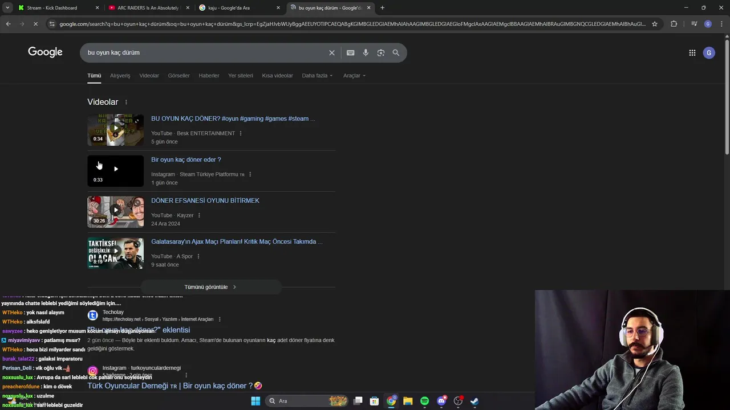Image resolution: width=730 pixels, height=410 pixels.
Task: Open the BU OYUN KAÇ DÖNER? video link
Action: (233, 118)
